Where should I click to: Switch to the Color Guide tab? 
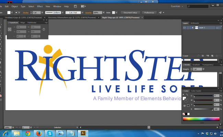tap(196, 91)
